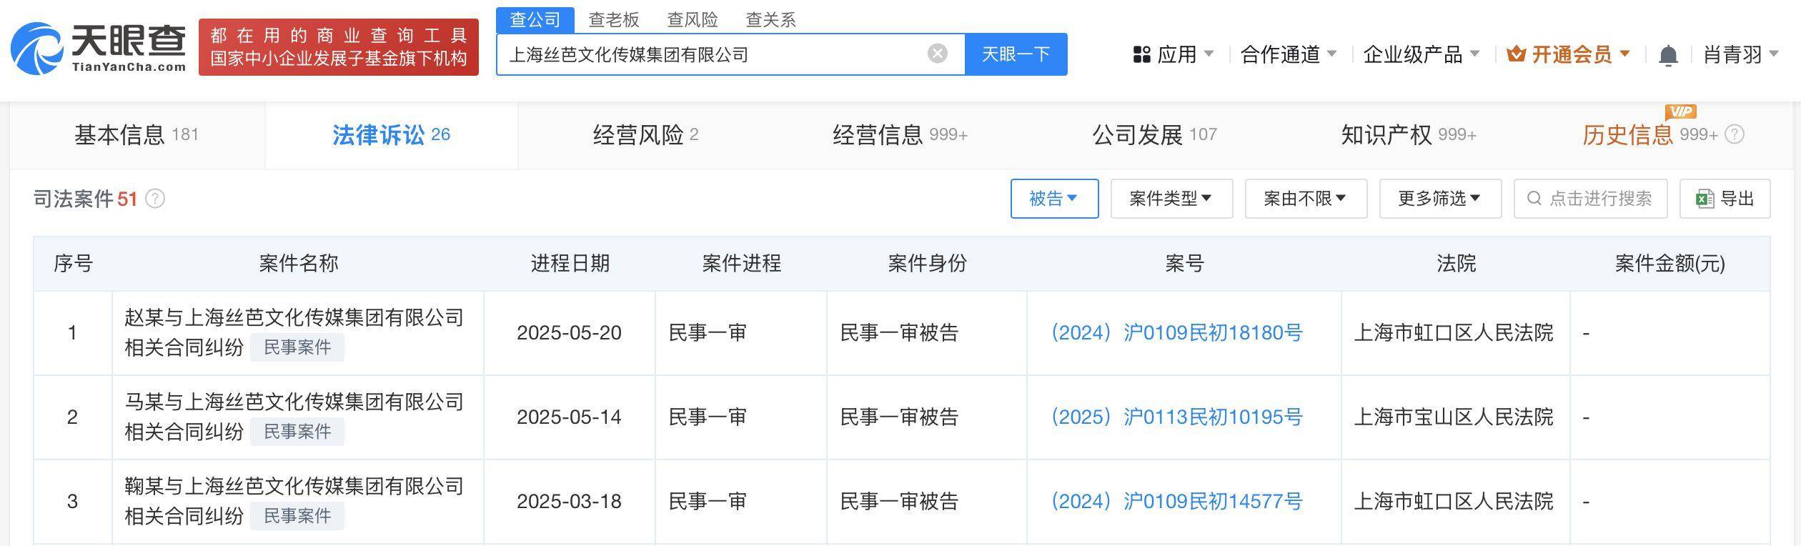Click help icon next to 司法案件 51
This screenshot has width=1801, height=546.
[x=155, y=199]
